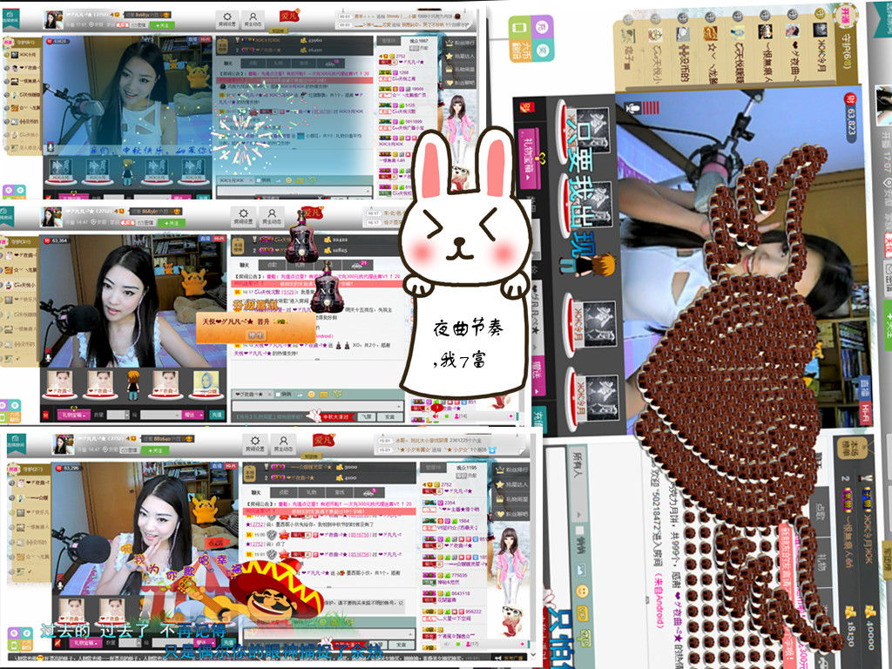Open gift recipient combo box in XO bottle window
Screen dimensions: 892x669
pos(161,415)
